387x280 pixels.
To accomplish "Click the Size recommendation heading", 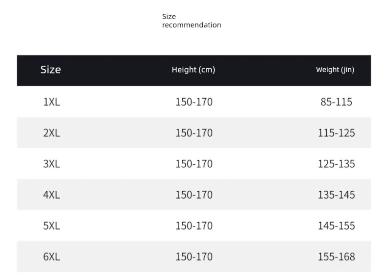I will [x=191, y=21].
